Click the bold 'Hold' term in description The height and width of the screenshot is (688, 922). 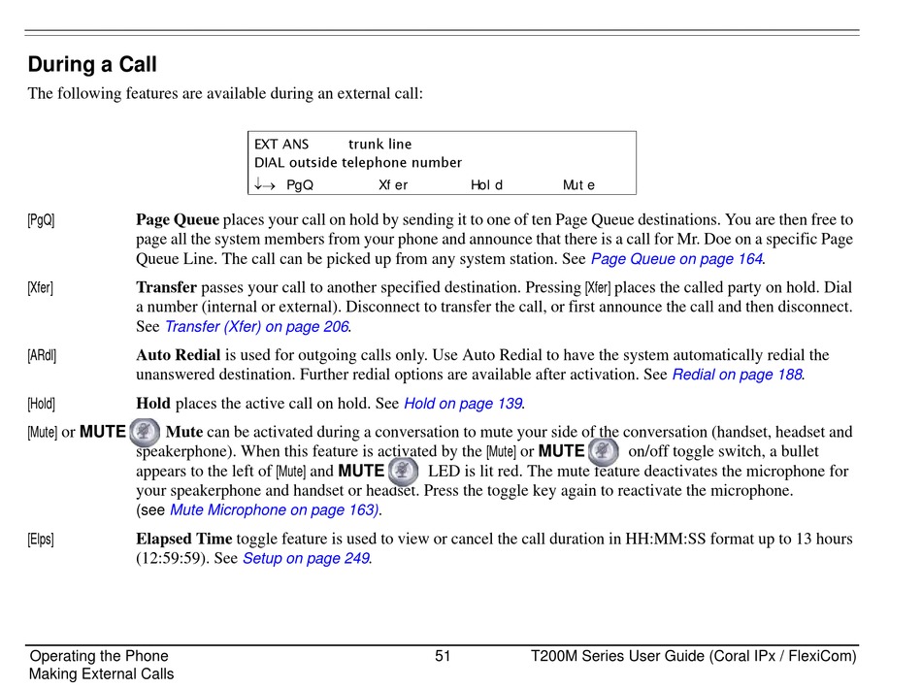(153, 403)
